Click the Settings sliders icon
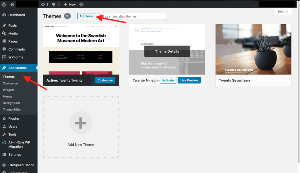This screenshot has width=300, height=173. tap(4, 155)
